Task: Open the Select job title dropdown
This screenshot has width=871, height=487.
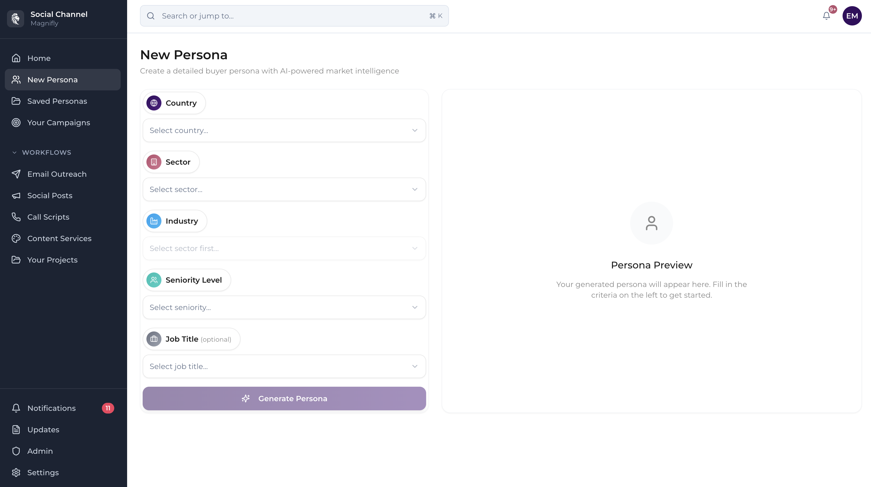Action: 284,366
